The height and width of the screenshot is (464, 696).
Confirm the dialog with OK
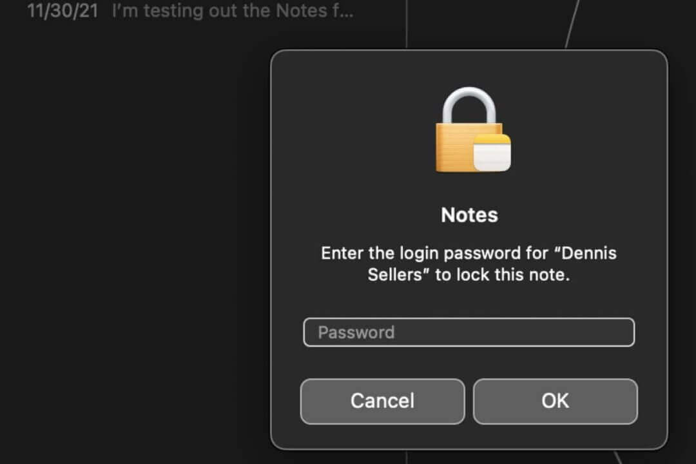555,401
